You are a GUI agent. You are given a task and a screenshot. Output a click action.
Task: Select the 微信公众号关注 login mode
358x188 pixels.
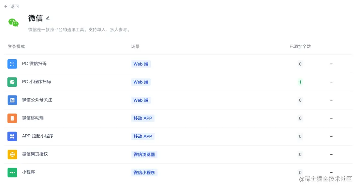(37, 100)
